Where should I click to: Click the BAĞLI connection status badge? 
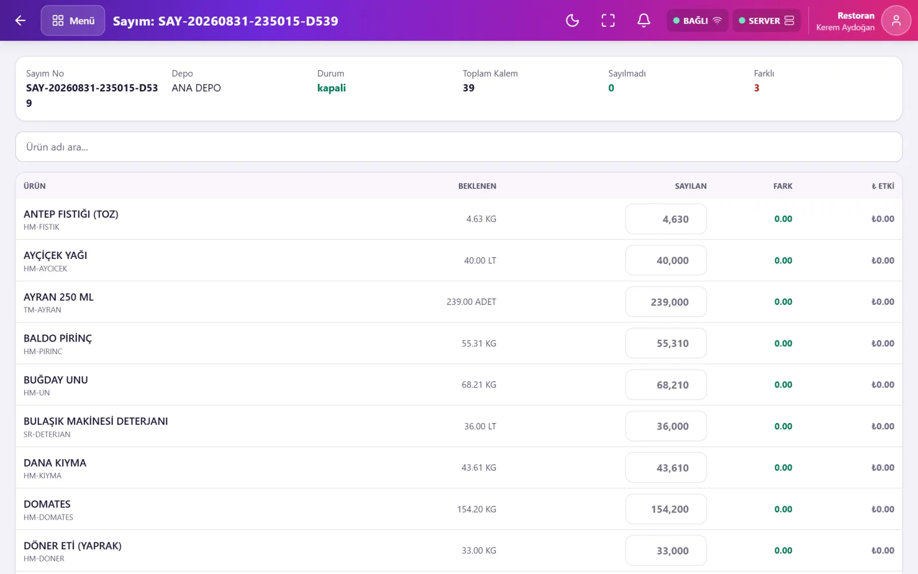(697, 21)
